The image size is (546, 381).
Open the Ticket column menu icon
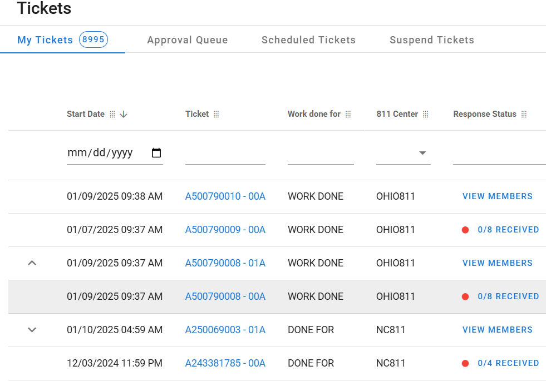click(x=217, y=115)
